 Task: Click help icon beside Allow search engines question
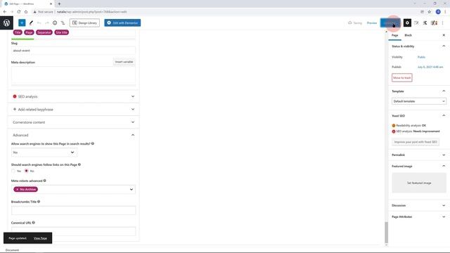pos(93,143)
